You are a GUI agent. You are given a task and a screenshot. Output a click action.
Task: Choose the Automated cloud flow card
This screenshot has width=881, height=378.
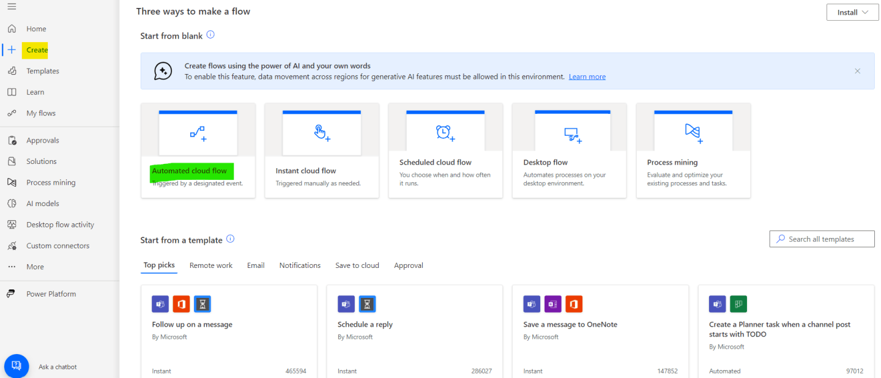198,150
